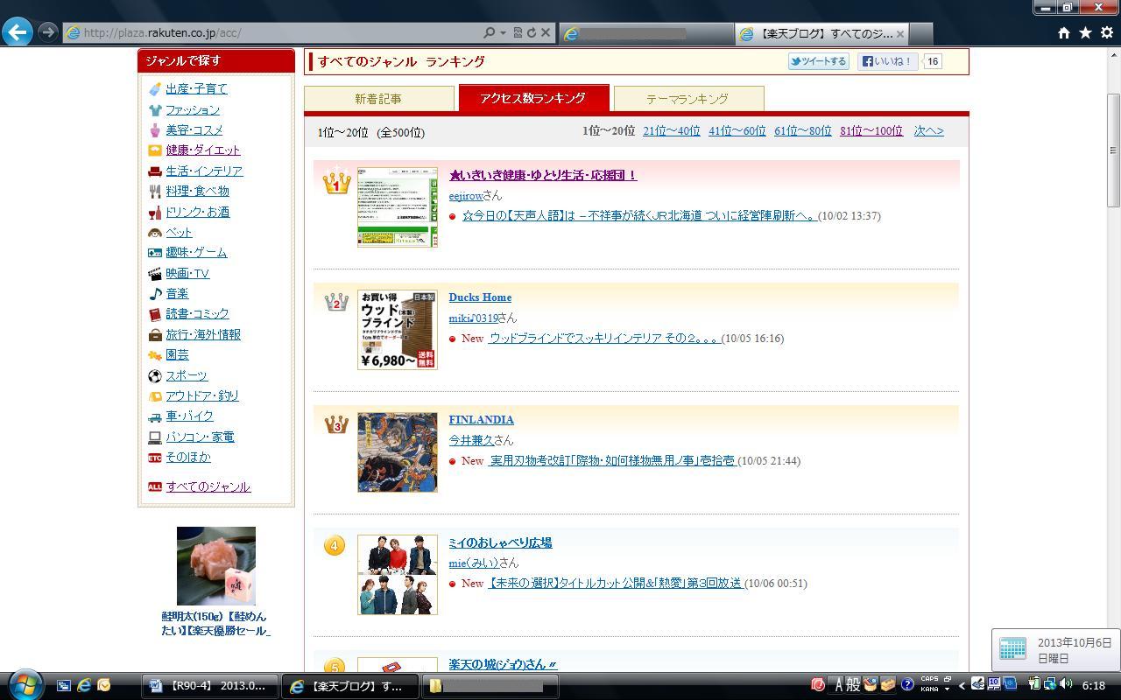Refresh the page with reload icon
The image size is (1121, 700).
(531, 32)
